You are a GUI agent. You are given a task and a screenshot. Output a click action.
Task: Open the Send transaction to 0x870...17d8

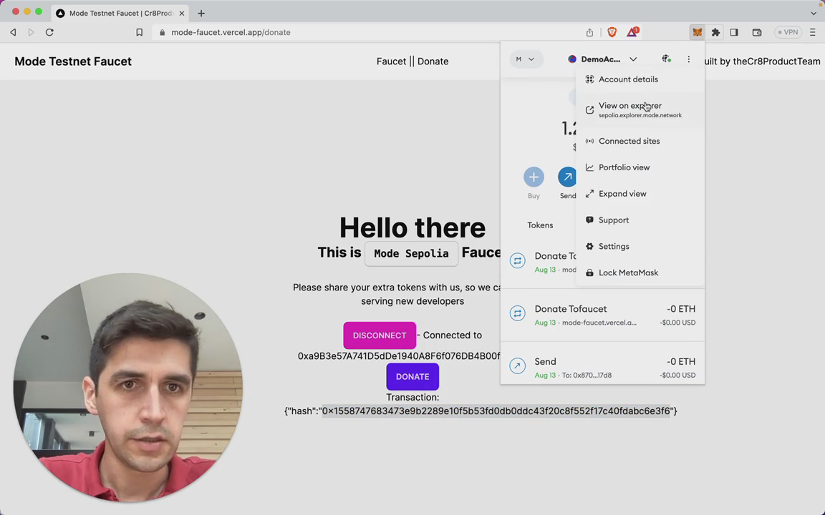[602, 368]
